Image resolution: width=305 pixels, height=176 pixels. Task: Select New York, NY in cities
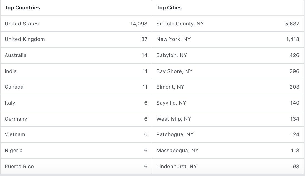pos(174,39)
